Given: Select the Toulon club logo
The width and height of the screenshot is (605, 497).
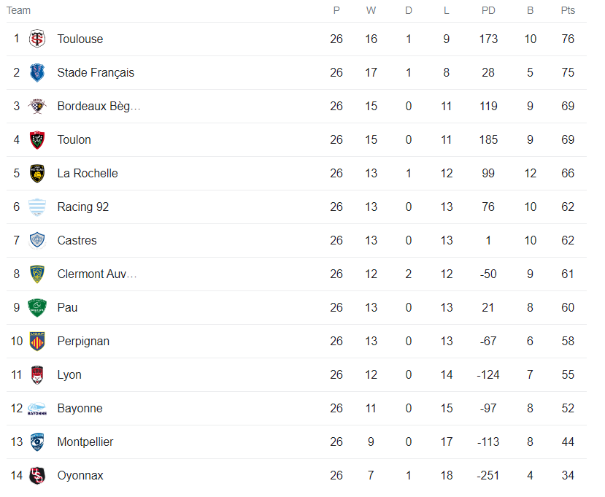Looking at the screenshot, I should (37, 139).
